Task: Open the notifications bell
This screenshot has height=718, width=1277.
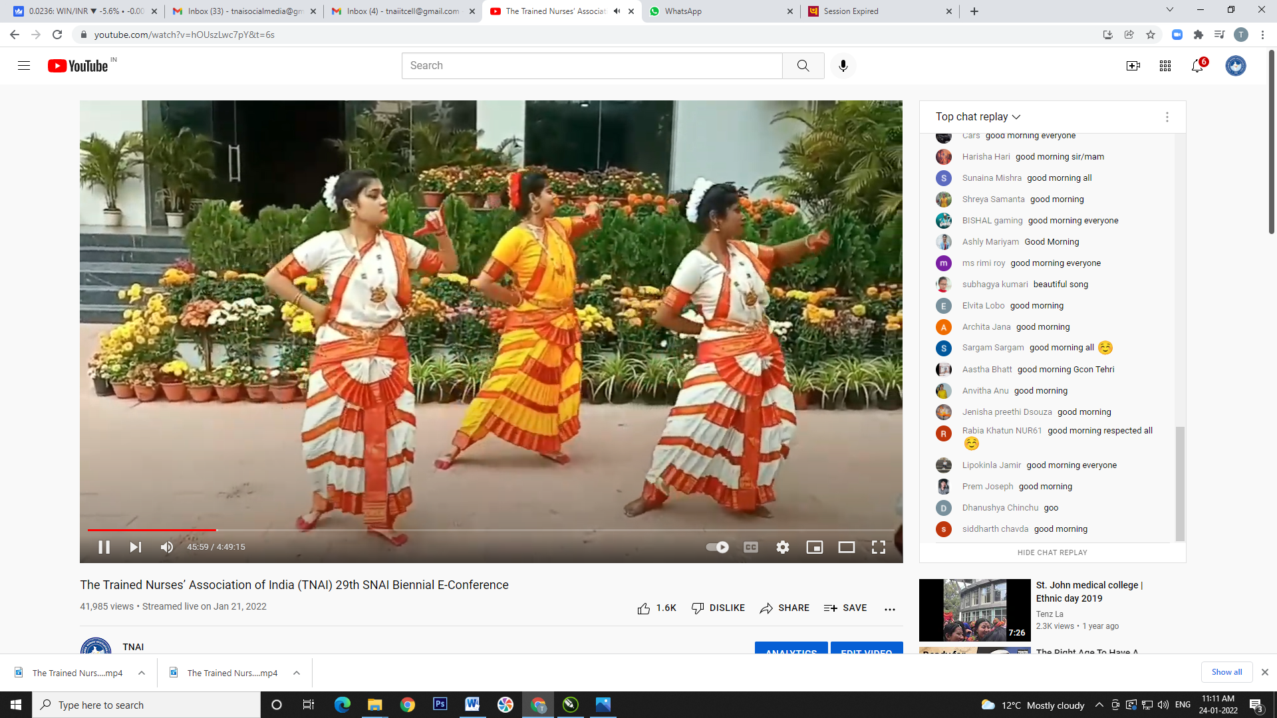Action: pyautogui.click(x=1197, y=66)
